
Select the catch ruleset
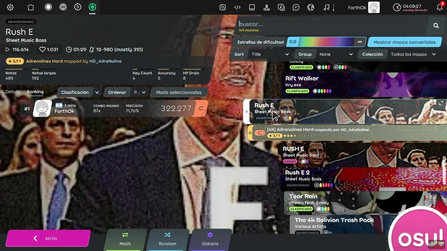coord(78,7)
